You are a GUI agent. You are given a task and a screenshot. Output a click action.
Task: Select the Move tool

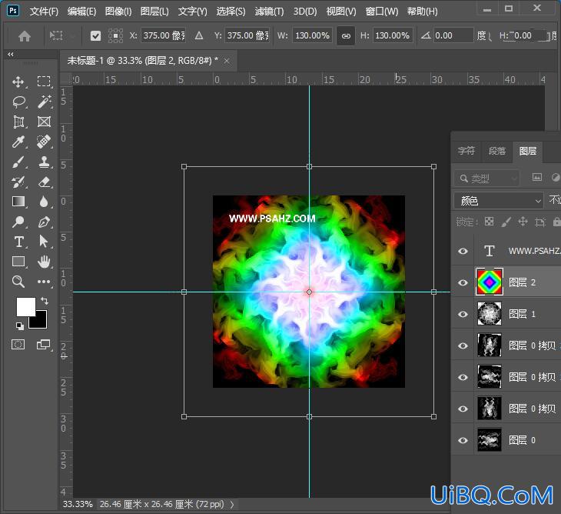(18, 82)
